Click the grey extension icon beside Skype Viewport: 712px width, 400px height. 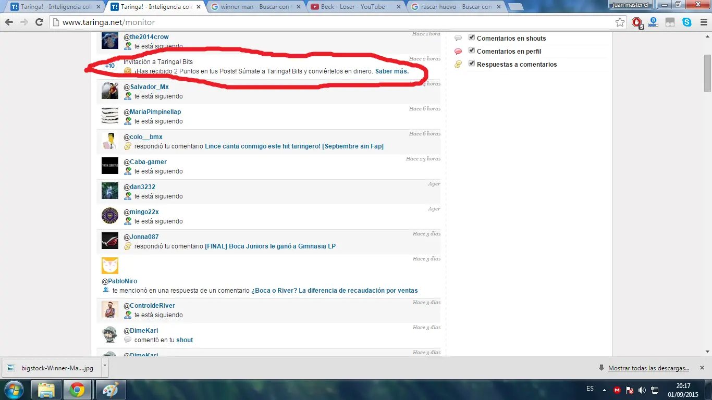[670, 22]
